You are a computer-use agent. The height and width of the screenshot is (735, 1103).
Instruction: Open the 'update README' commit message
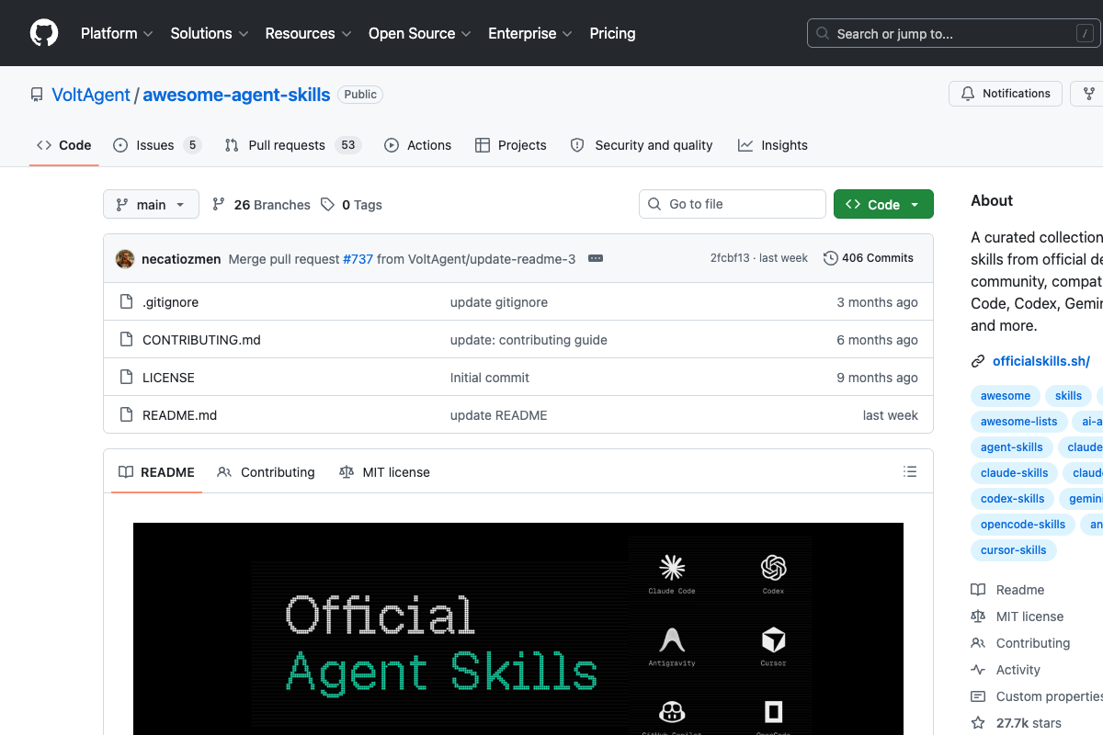point(498,415)
